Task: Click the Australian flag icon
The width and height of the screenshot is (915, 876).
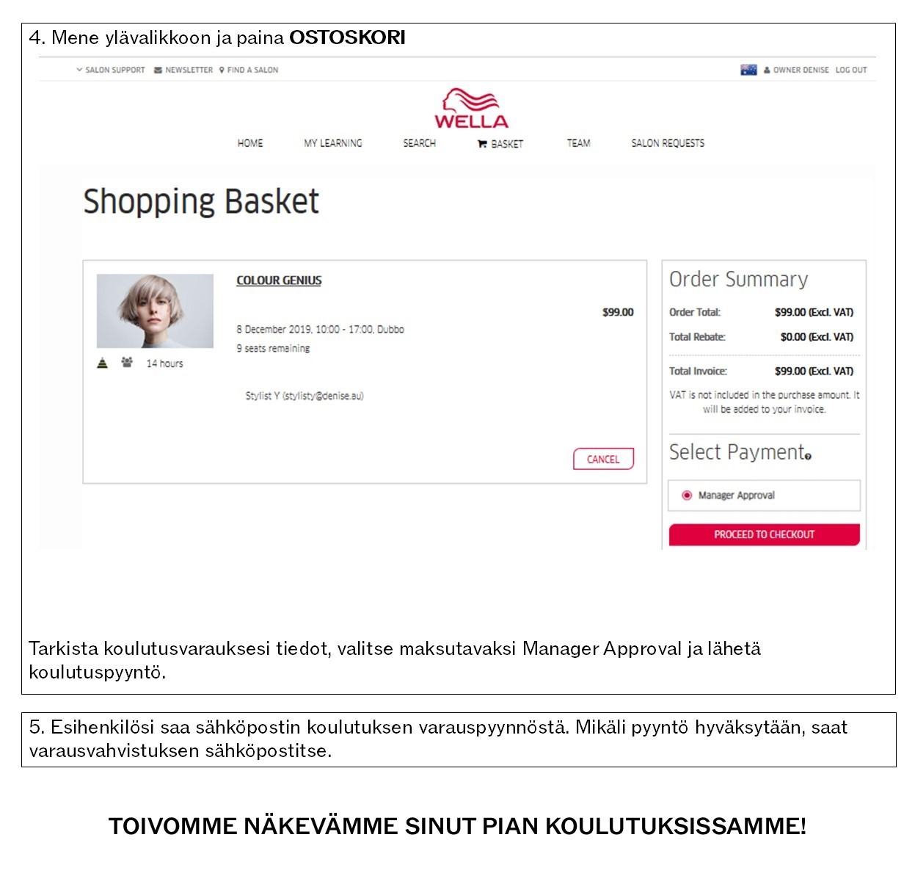Action: (x=748, y=70)
